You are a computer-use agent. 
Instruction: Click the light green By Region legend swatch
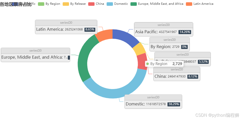click(41, 4)
